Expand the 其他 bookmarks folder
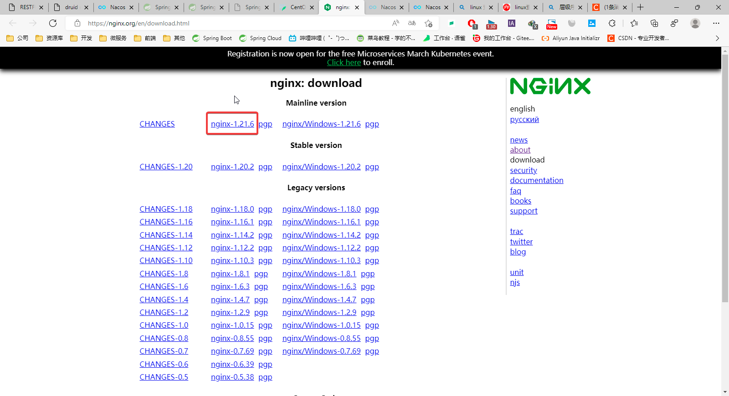This screenshot has height=396, width=729. point(174,38)
